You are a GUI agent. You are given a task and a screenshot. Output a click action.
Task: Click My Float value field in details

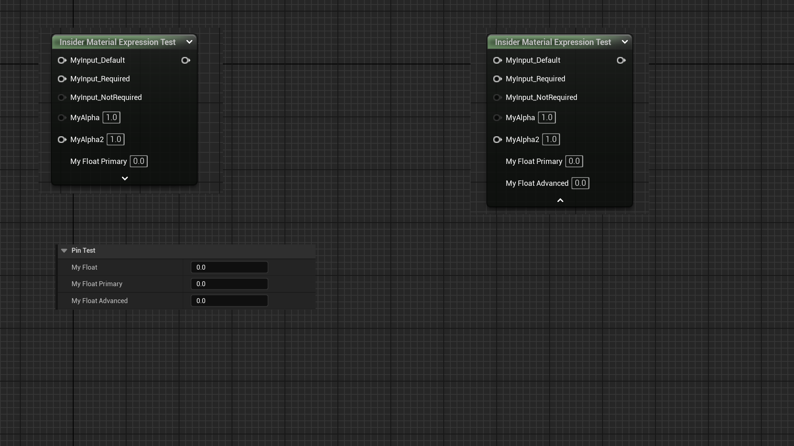pos(229,267)
